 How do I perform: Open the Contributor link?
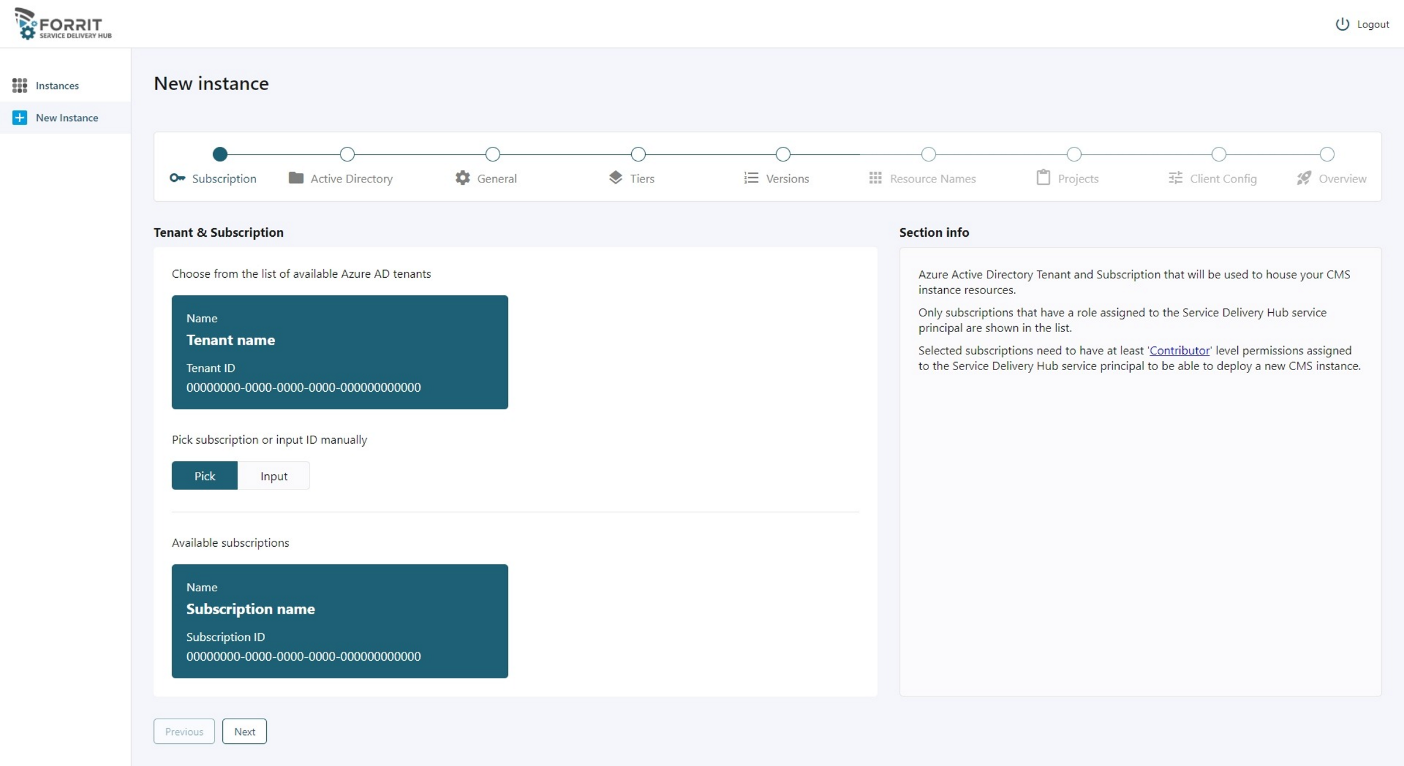click(1179, 350)
